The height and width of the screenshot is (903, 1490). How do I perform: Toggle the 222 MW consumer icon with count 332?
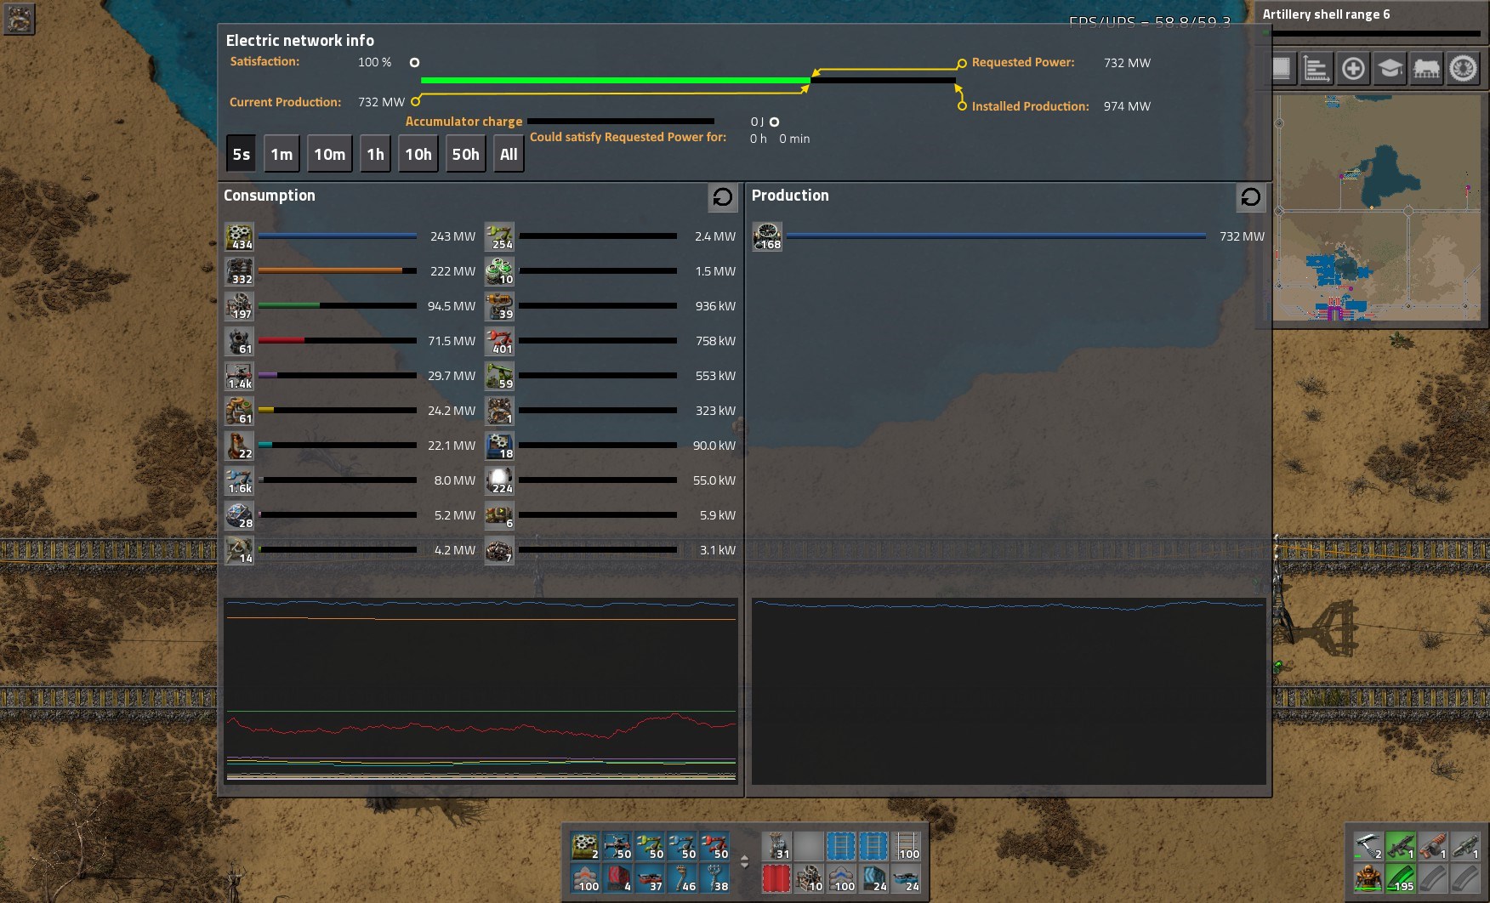(239, 271)
